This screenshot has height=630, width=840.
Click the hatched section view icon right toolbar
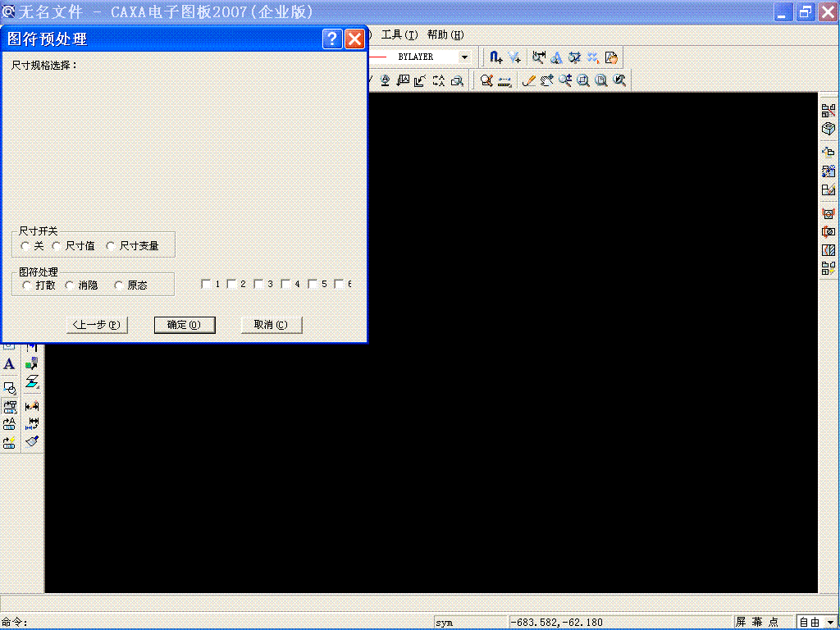click(829, 250)
